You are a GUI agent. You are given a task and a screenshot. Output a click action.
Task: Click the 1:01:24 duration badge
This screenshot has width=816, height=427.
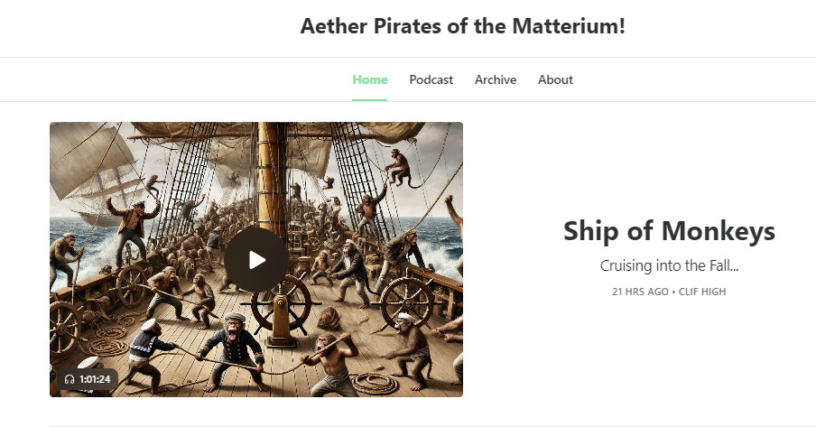tap(88, 379)
